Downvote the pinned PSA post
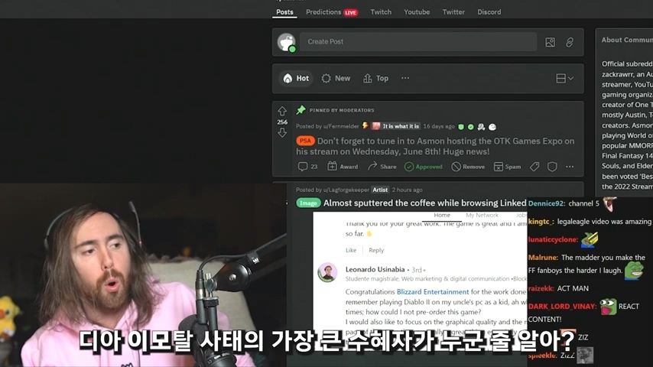Image resolution: width=653 pixels, height=367 pixels. (x=282, y=132)
